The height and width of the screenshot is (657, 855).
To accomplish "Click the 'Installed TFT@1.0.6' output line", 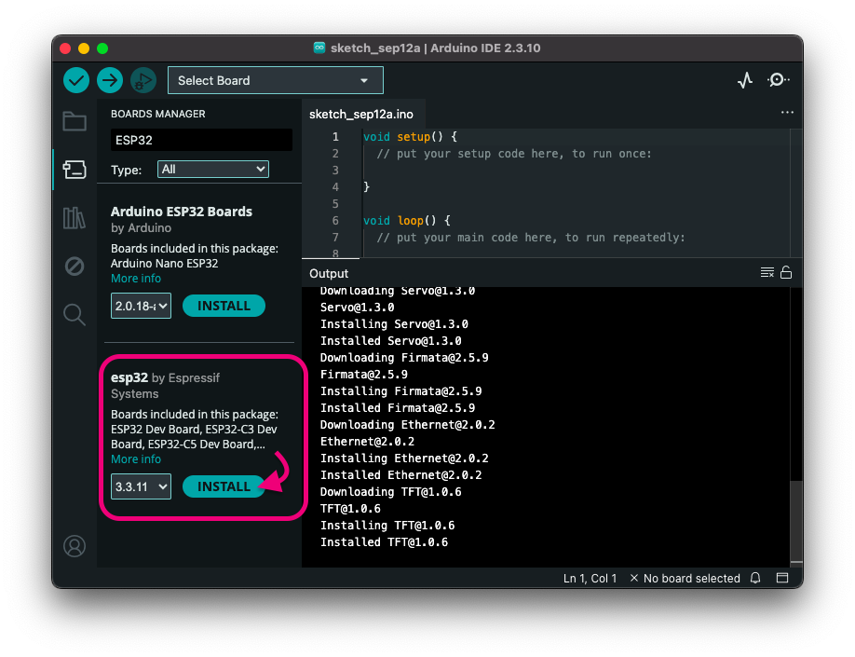I will [384, 541].
